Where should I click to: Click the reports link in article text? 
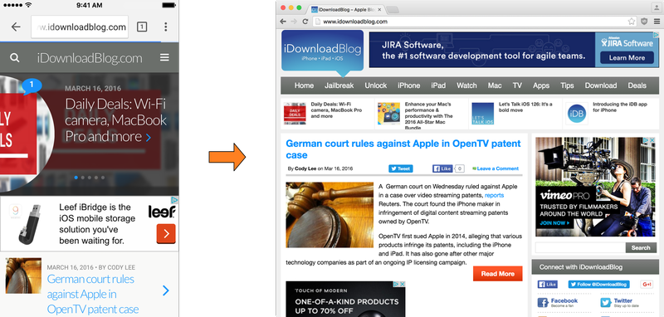tap(494, 195)
